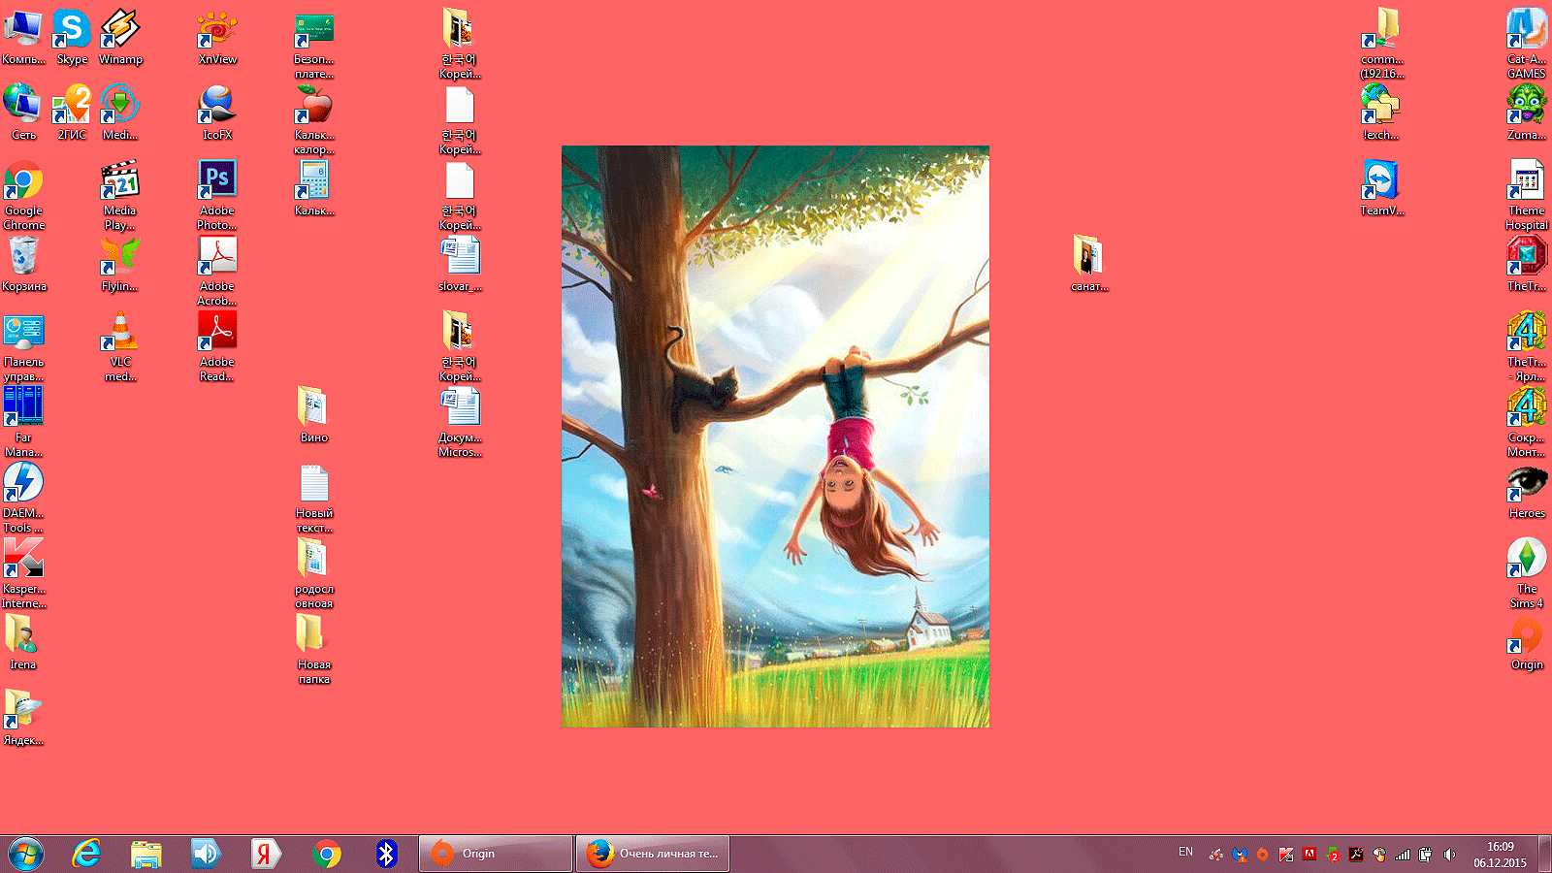Switch to the Firefox taskbar window
The height and width of the screenshot is (873, 1552).
click(x=653, y=854)
